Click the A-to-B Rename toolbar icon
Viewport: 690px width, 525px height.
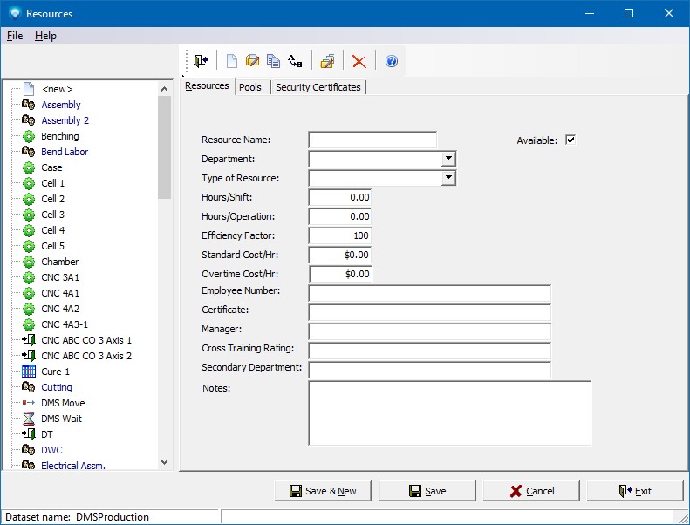coord(295,61)
